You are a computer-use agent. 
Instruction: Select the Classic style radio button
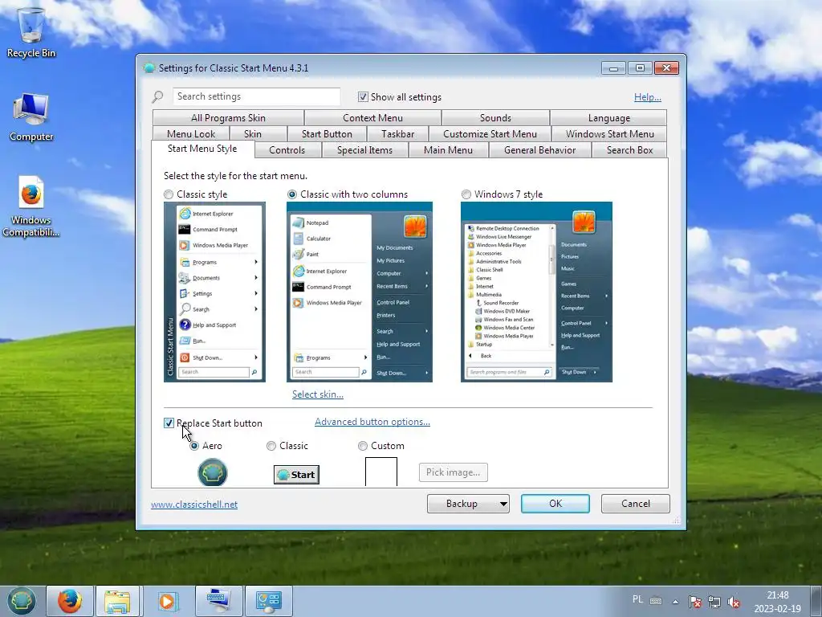169,194
